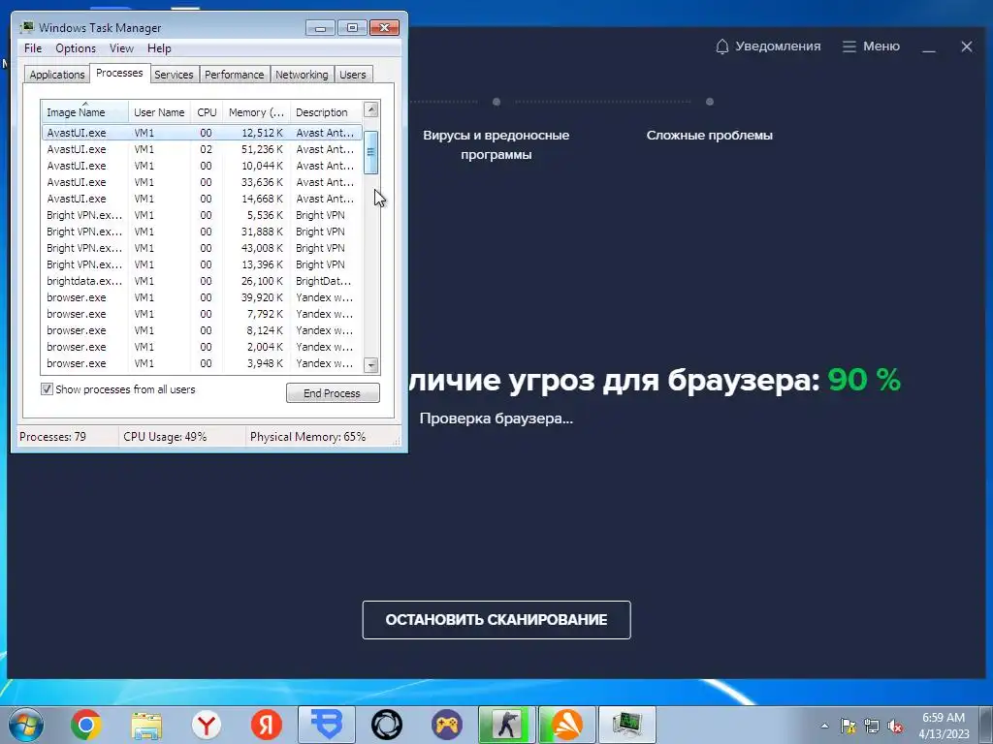This screenshot has height=744, width=993.
Task: Select browser.exe row using 8,124 K
Action: (202, 330)
